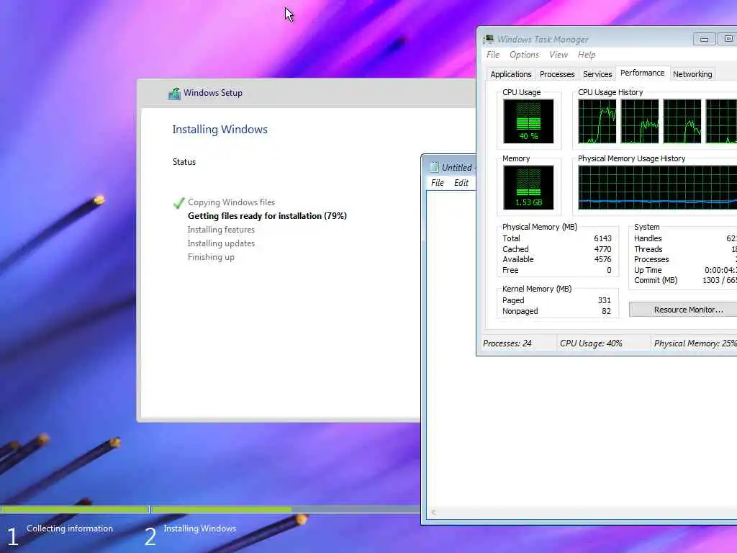Click the CPU Usage 40% gauge
This screenshot has width=737, height=553.
pos(528,121)
